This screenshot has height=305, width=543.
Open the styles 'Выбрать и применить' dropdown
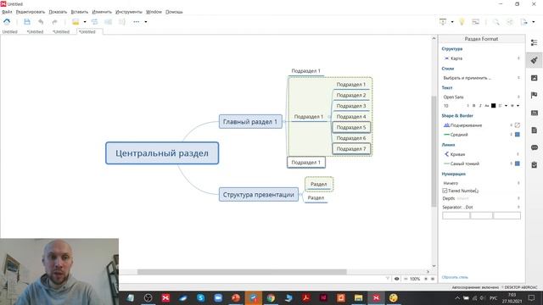(481, 78)
